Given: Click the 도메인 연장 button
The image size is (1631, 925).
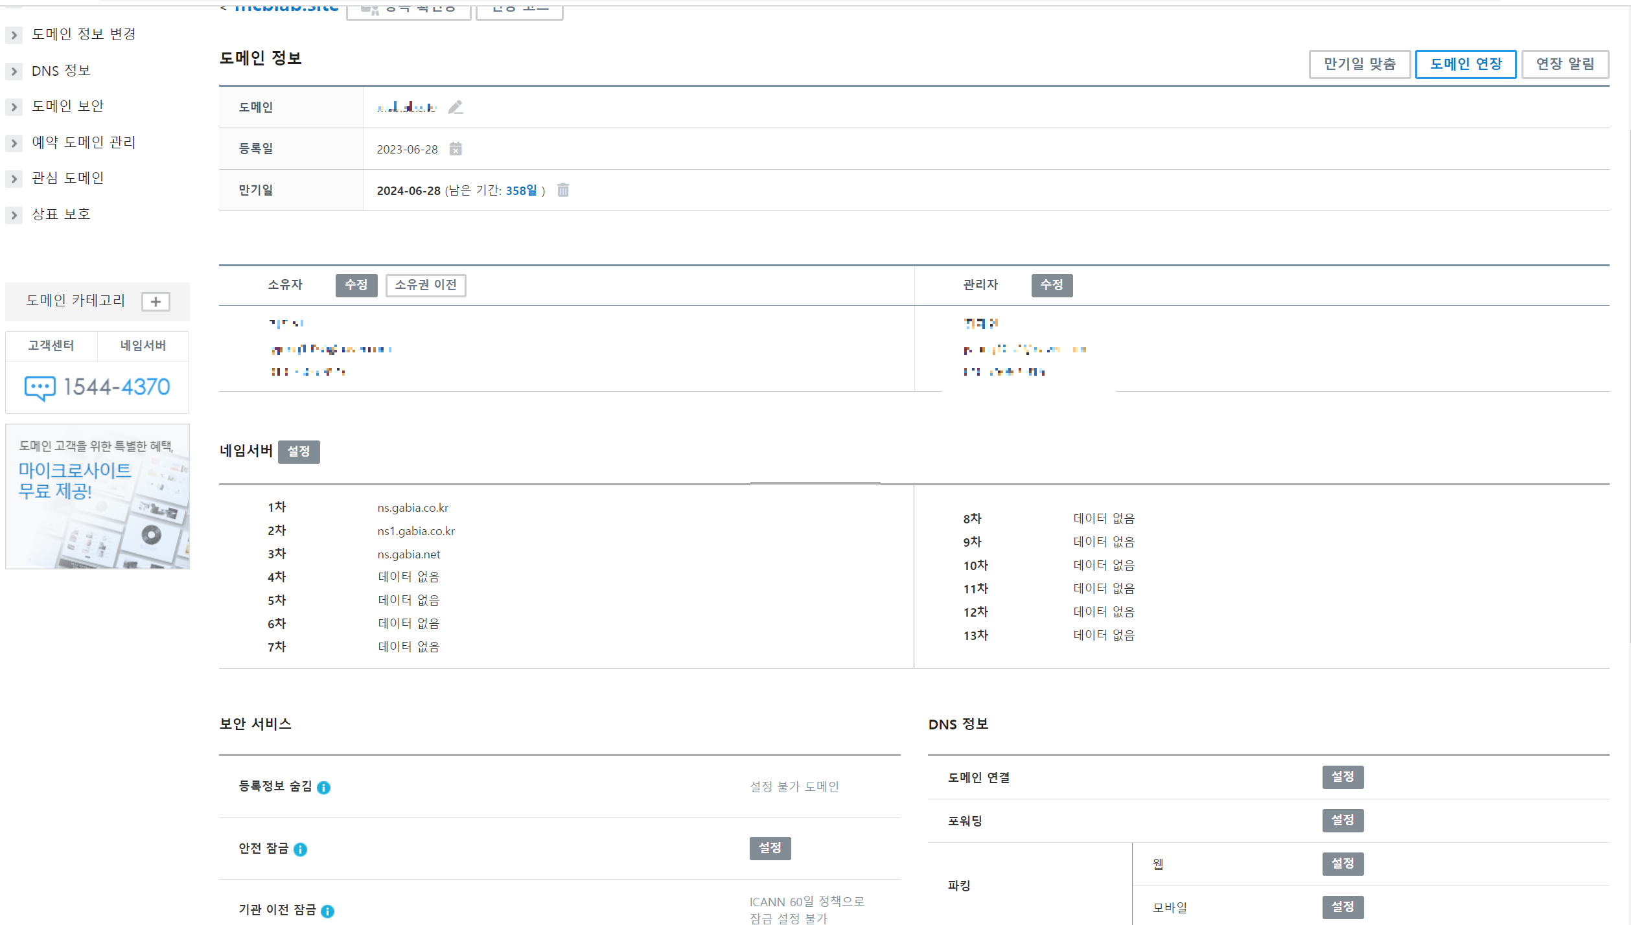Looking at the screenshot, I should pyautogui.click(x=1465, y=64).
